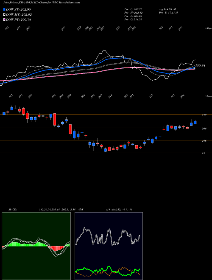Click the blue DOW ST legend swatch
Image resolution: width=212 pixels, height=280 pixels.
tap(4, 9)
